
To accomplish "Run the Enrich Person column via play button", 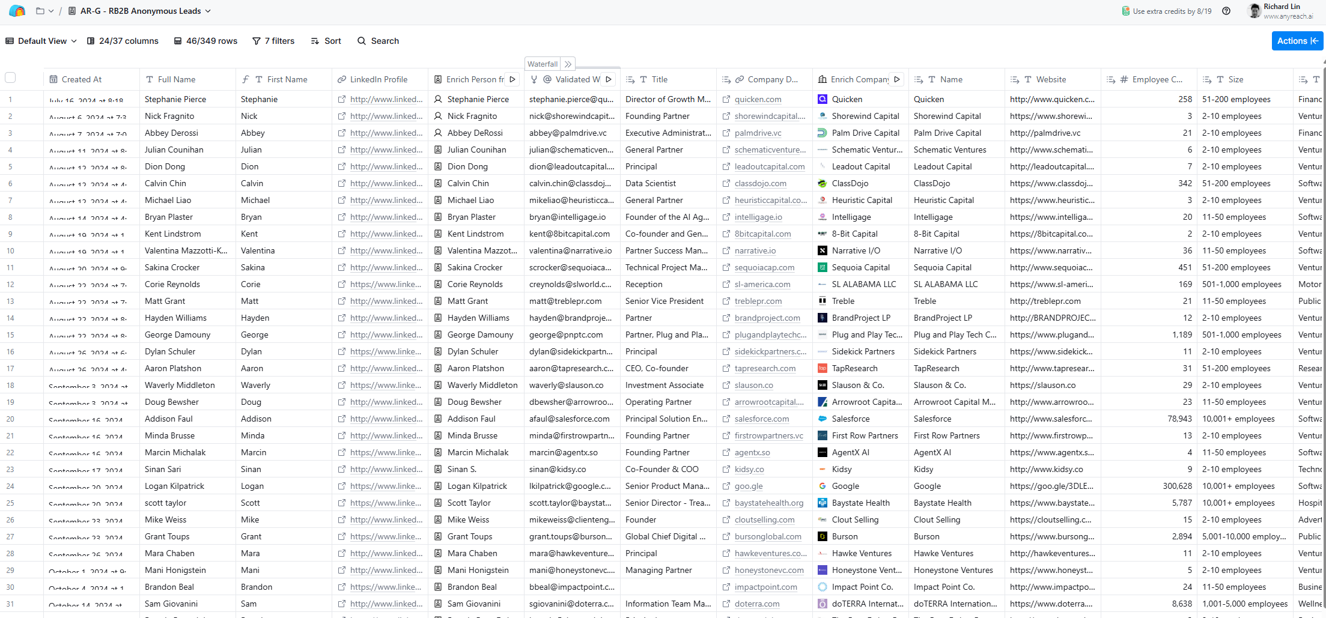I will [512, 79].
